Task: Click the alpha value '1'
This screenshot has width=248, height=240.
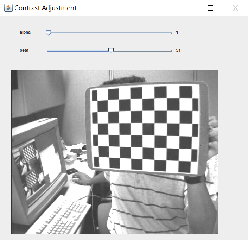Action: pyautogui.click(x=177, y=32)
